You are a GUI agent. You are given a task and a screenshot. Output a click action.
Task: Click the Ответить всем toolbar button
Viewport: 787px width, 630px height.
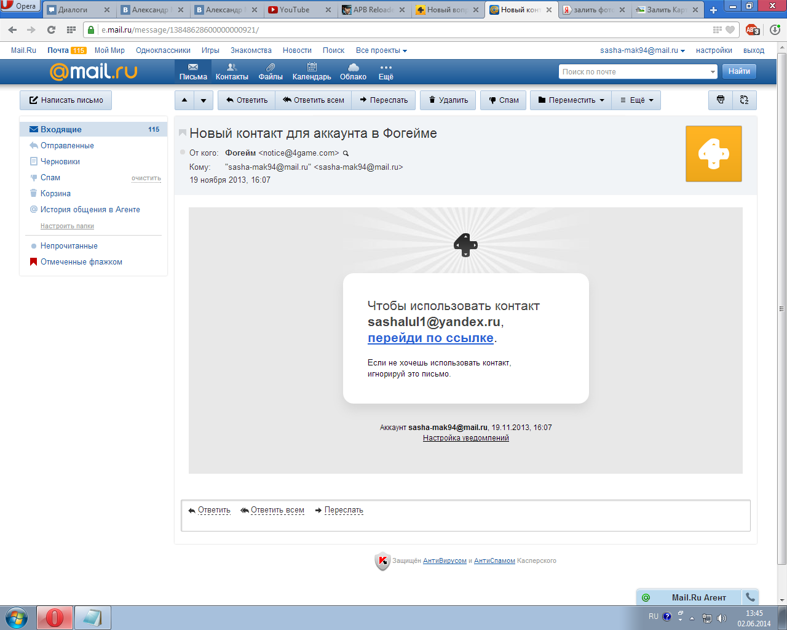click(313, 100)
